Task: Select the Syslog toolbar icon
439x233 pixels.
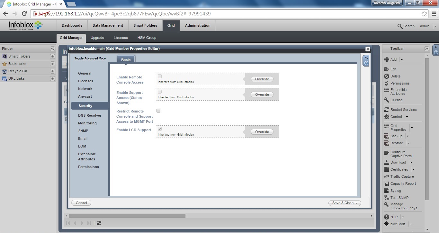Action: pyautogui.click(x=387, y=191)
